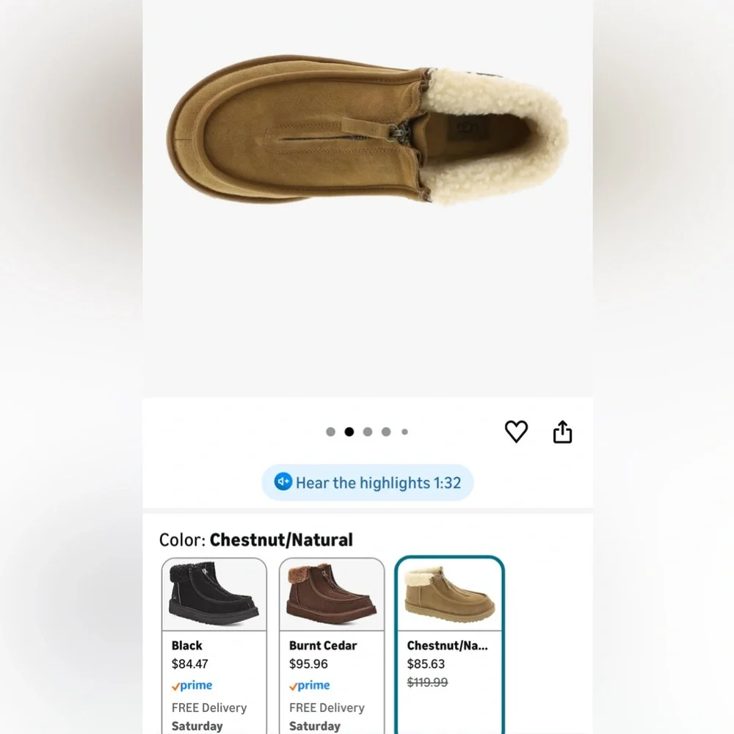Play 'Hear the highlights 1:32'
The image size is (734, 734).
pyautogui.click(x=367, y=482)
